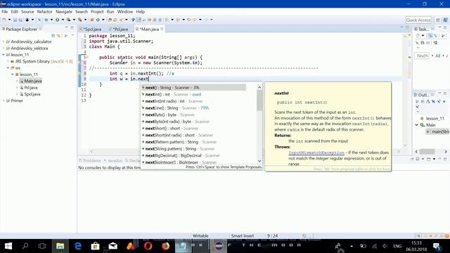The width and height of the screenshot is (450, 253).
Task: Open Opera browser from the taskbar
Action: 148,246
